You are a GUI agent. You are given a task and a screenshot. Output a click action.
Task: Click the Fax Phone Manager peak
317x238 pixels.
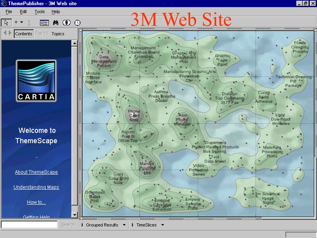pyautogui.click(x=182, y=120)
